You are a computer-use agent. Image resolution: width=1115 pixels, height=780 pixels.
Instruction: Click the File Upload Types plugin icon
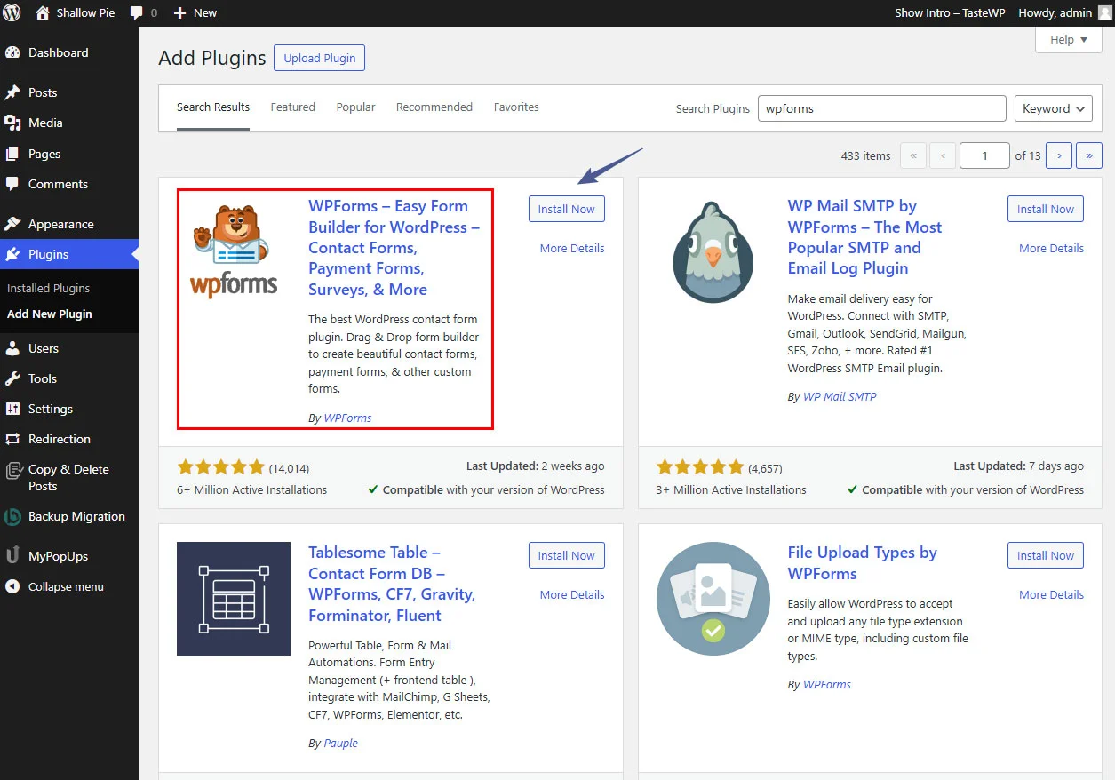pyautogui.click(x=713, y=599)
